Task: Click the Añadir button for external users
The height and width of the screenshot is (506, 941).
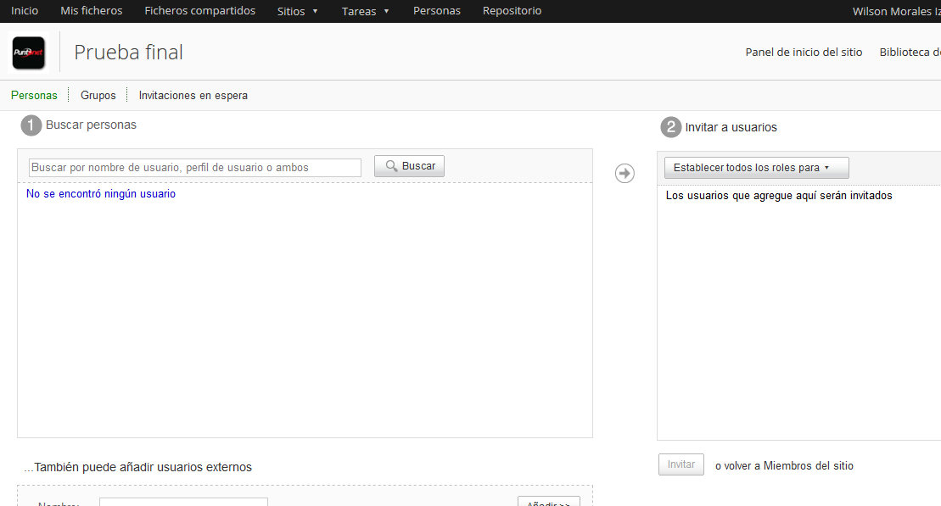Action: [548, 502]
